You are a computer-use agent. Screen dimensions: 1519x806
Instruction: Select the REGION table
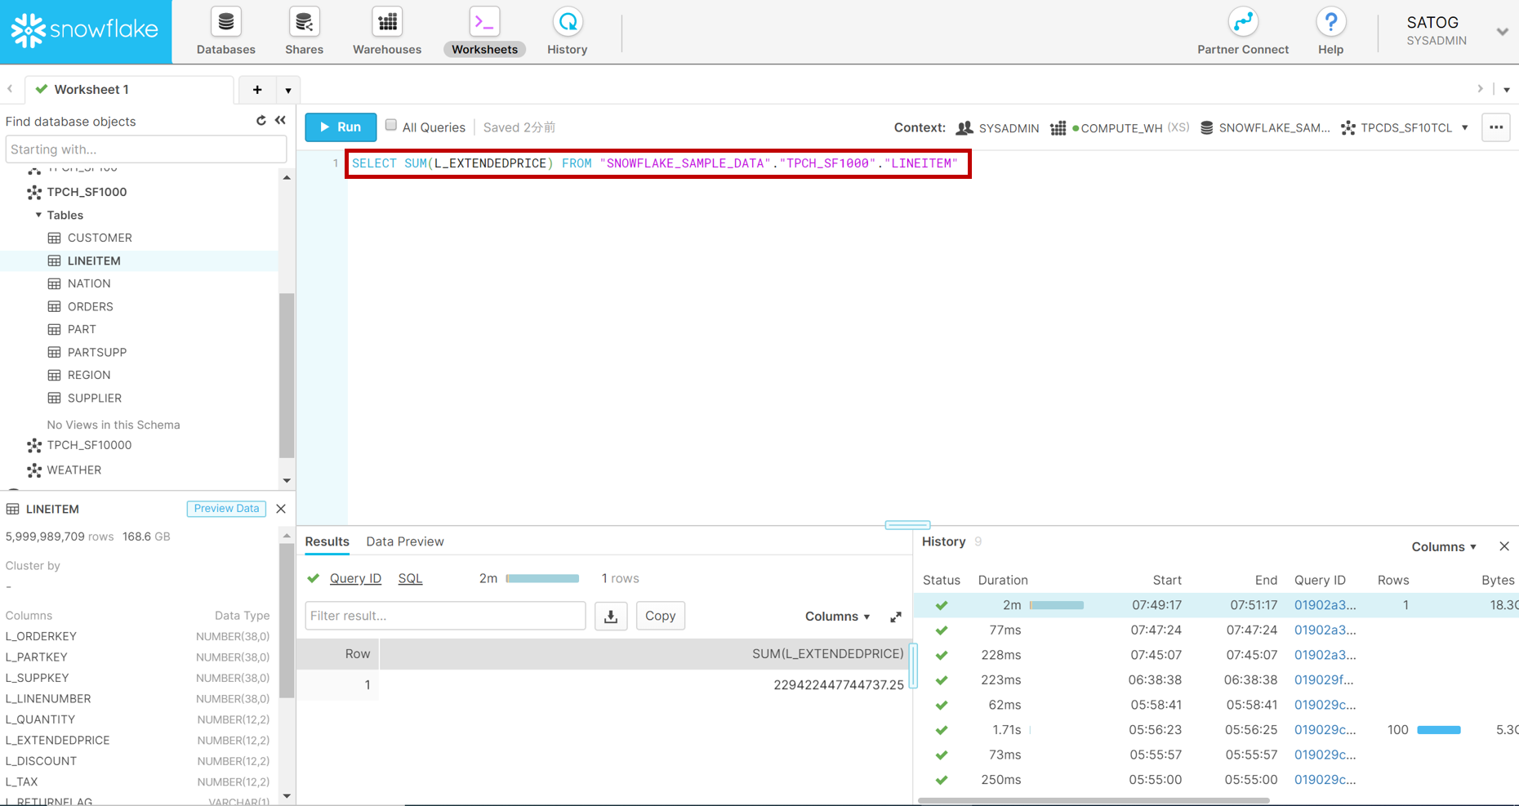pos(89,375)
